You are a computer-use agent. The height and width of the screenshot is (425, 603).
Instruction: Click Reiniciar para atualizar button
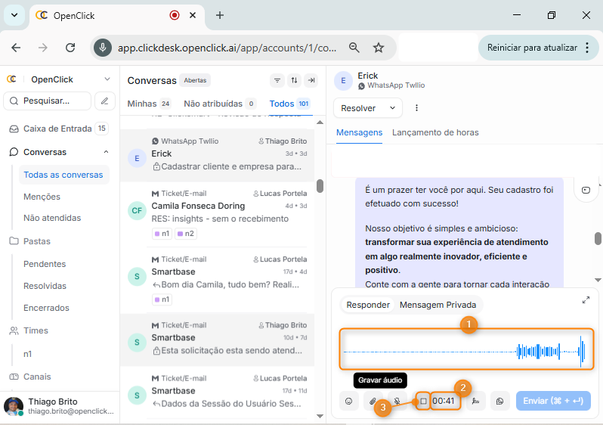532,48
